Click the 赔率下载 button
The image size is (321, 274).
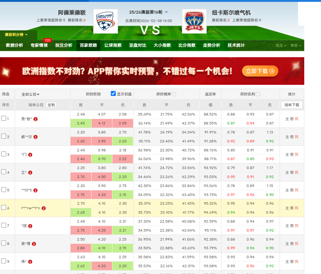pos(292,105)
